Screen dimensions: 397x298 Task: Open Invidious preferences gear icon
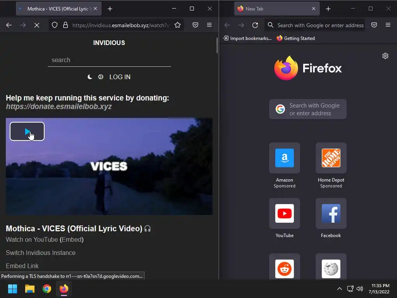coord(101,77)
